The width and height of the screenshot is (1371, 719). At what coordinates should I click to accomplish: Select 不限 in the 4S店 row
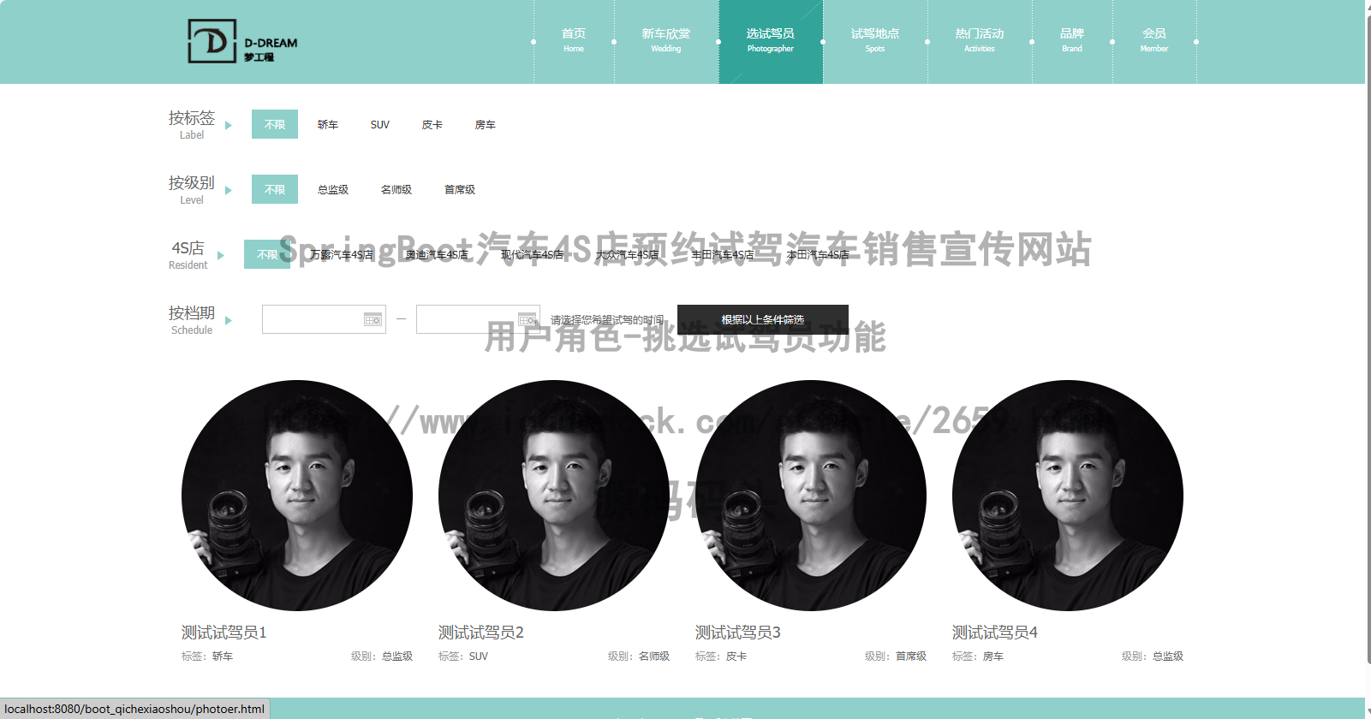tap(267, 254)
